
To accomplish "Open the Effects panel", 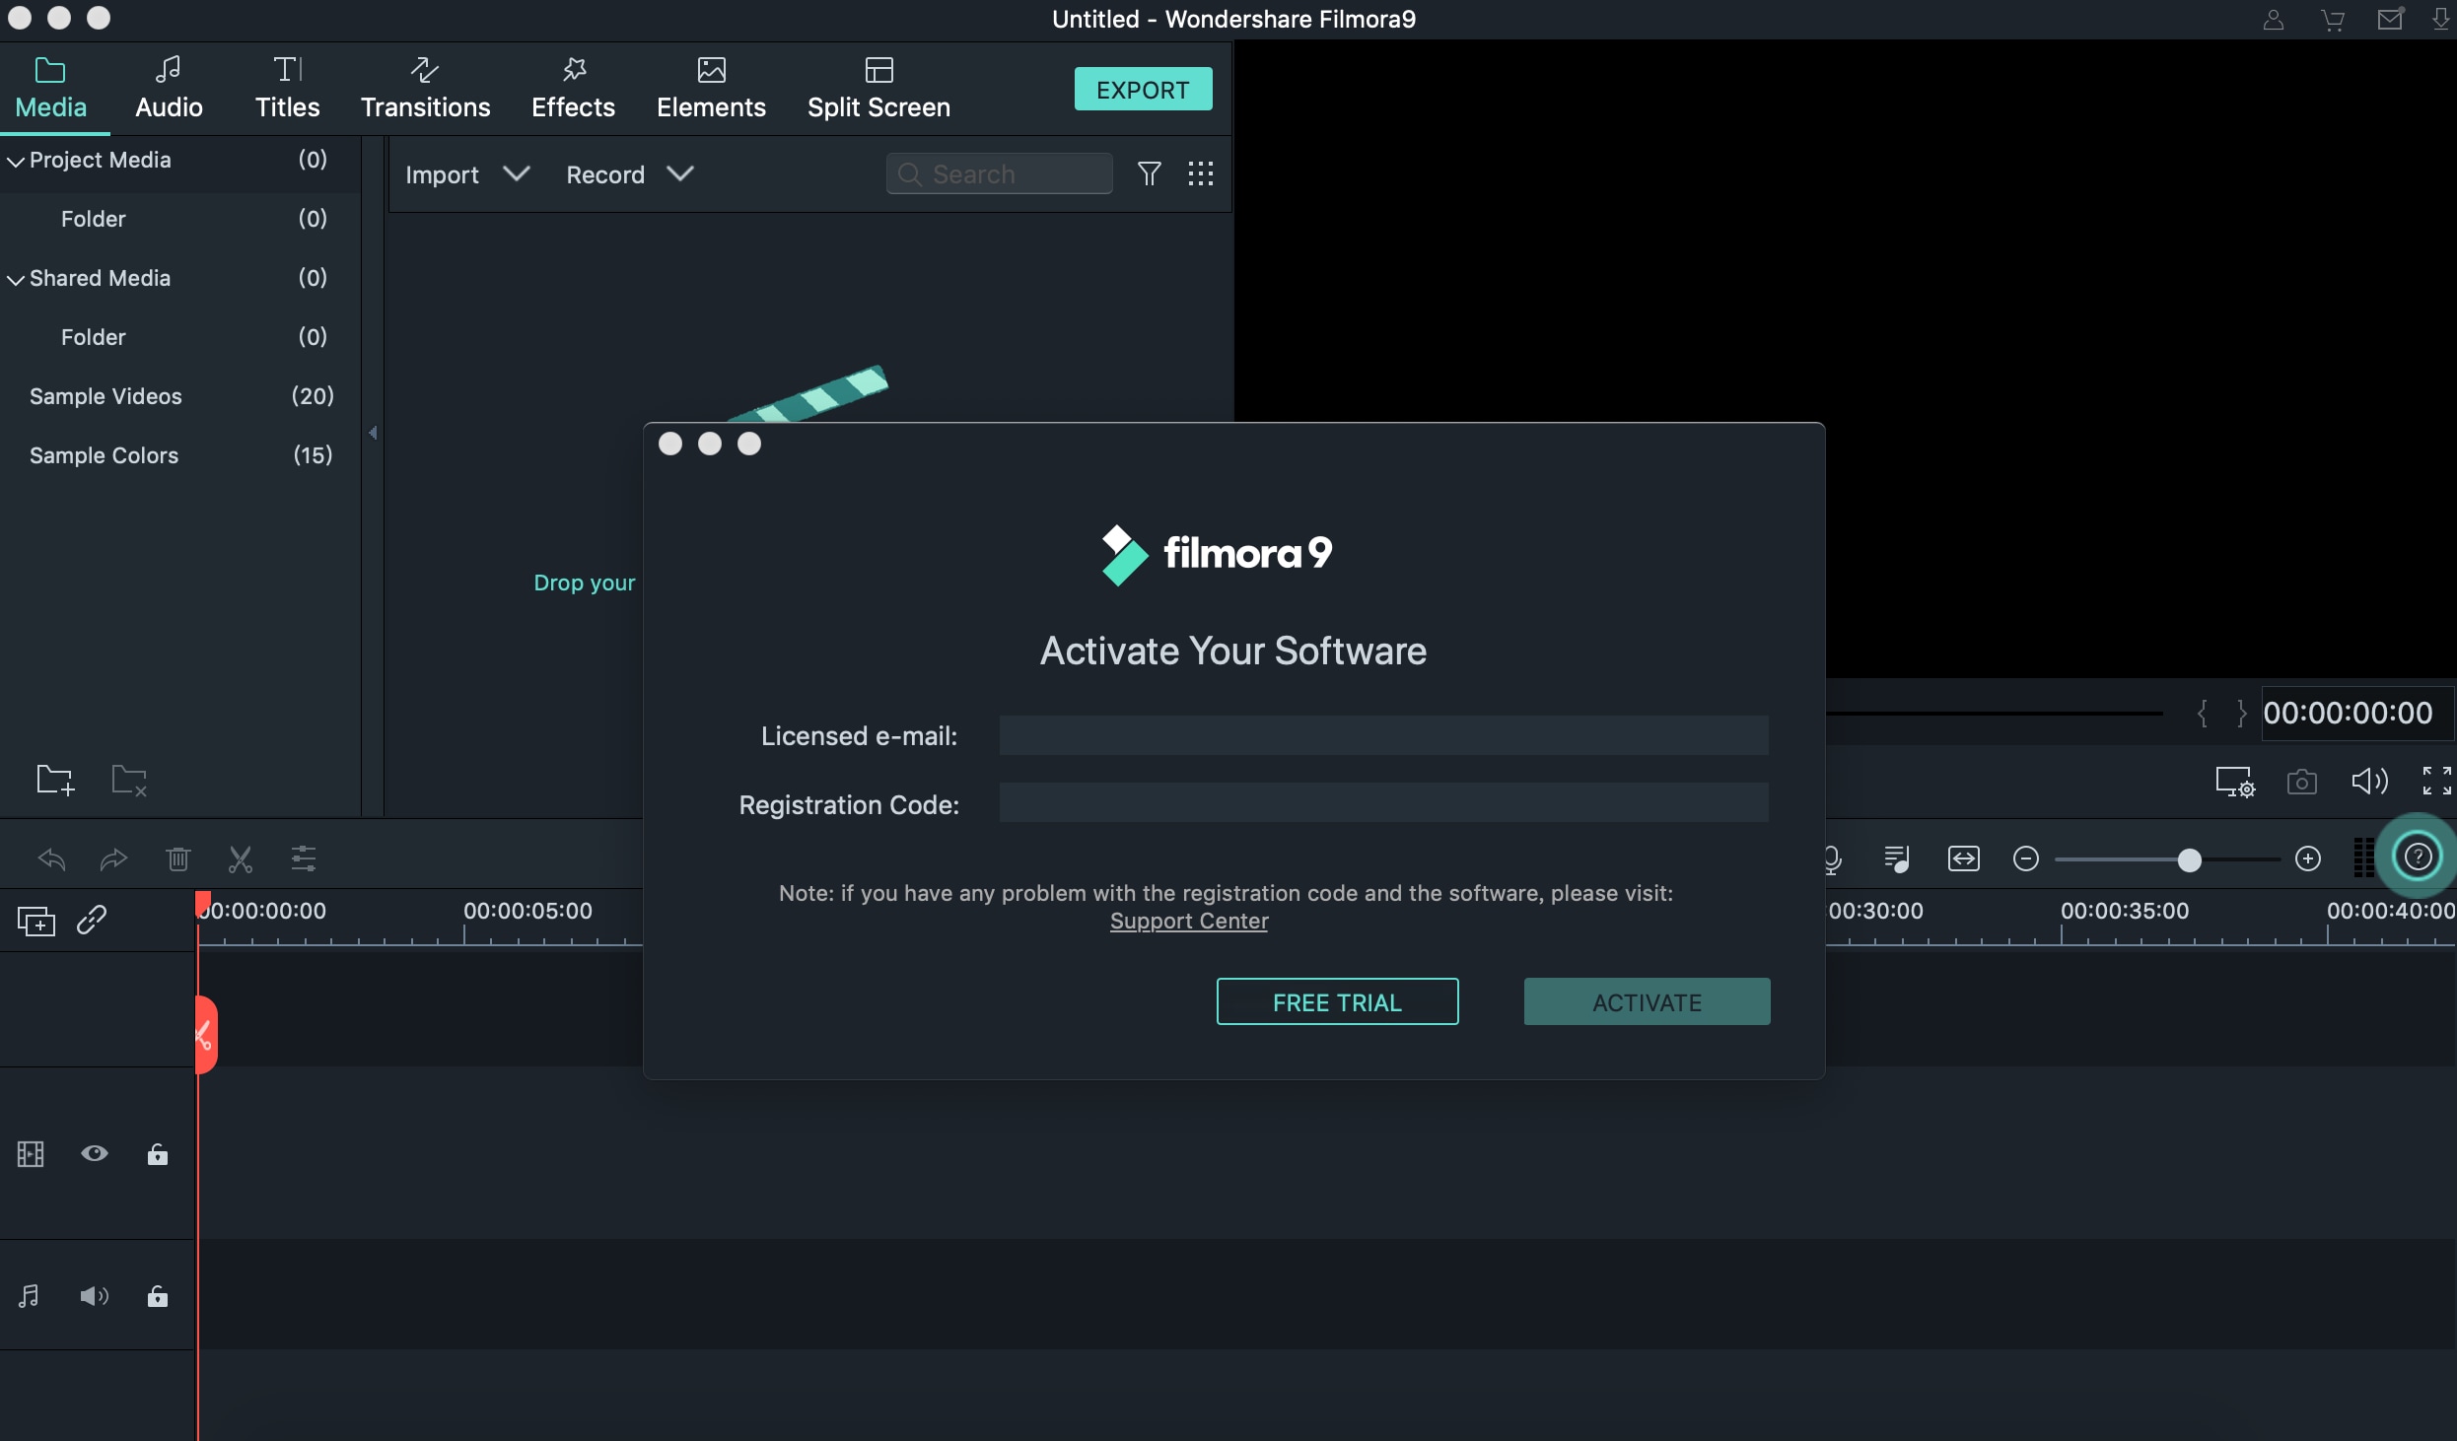I will (x=571, y=84).
